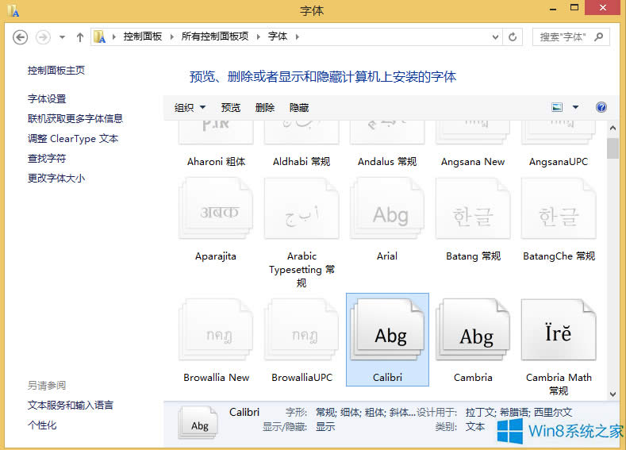This screenshot has height=450, width=626.
Task: Click the 常规; 细体; 粗体; 斜体 style value
Action: (366, 412)
